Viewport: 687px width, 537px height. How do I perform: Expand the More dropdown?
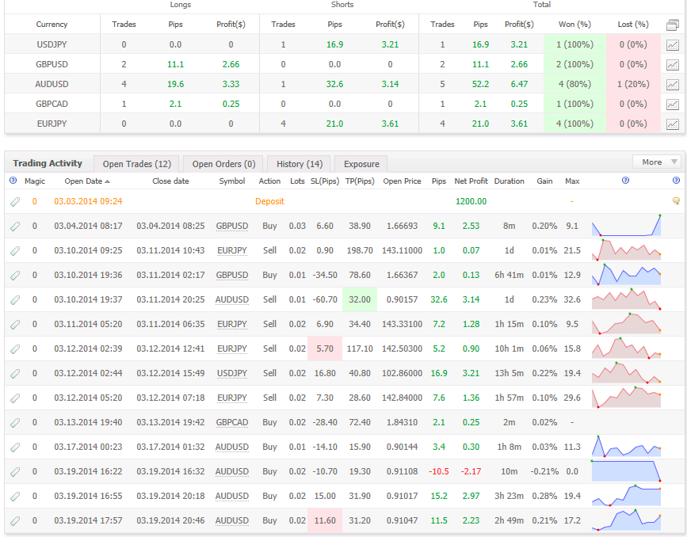tap(656, 162)
